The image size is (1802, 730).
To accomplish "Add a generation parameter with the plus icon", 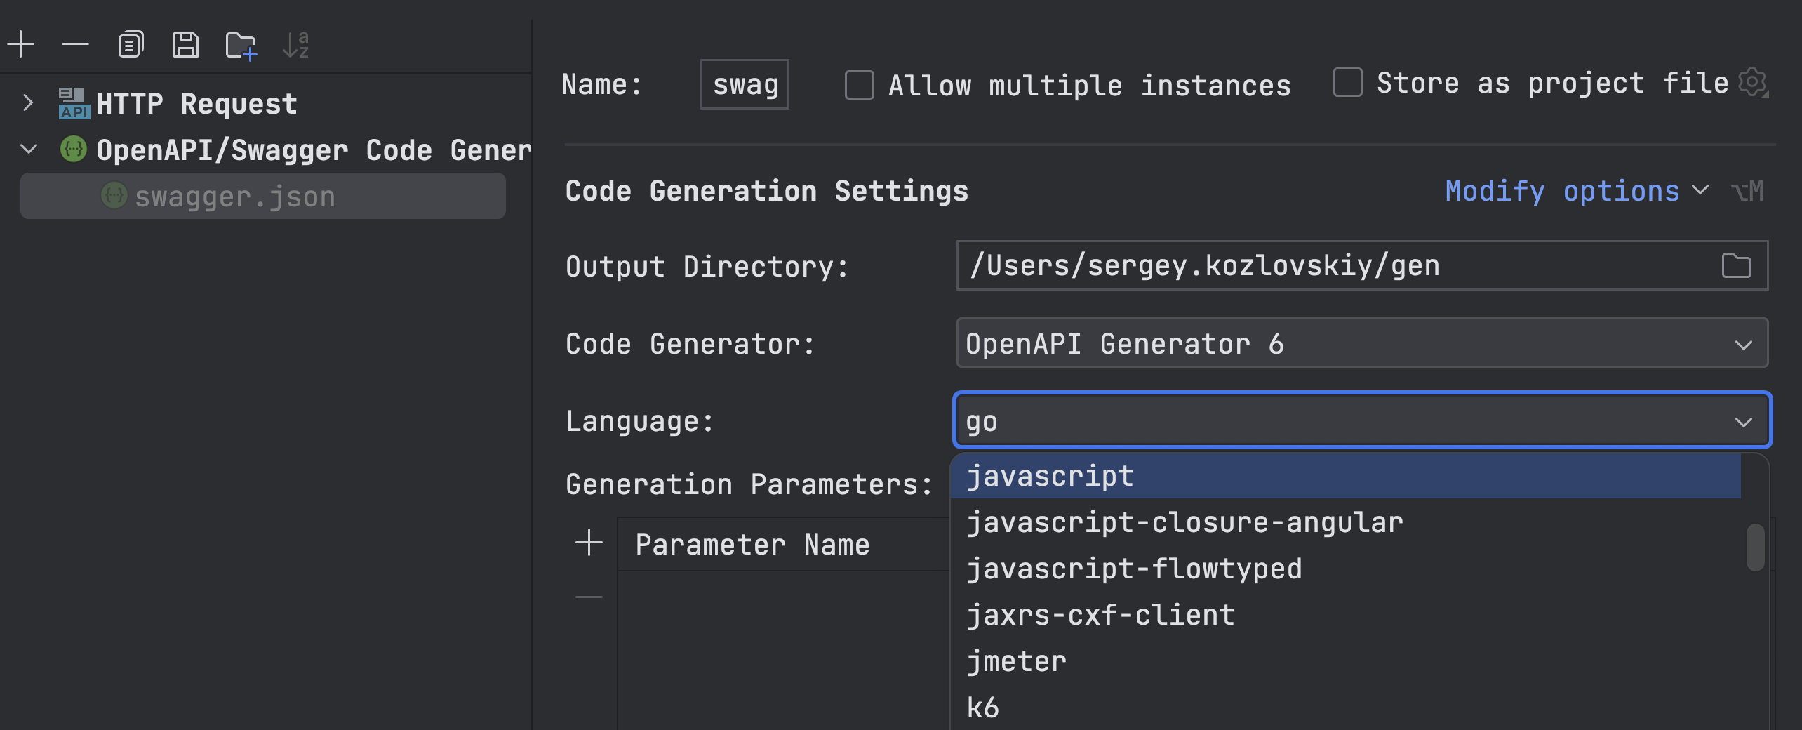I will [x=589, y=543].
